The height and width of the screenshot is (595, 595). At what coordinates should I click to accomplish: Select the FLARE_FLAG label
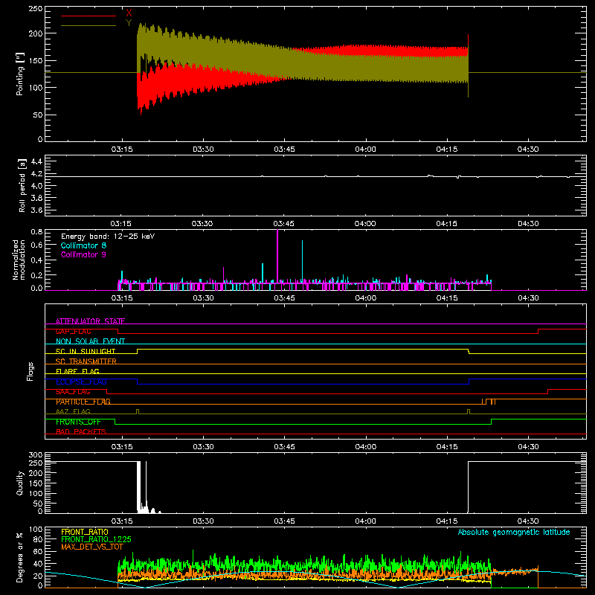pos(77,371)
